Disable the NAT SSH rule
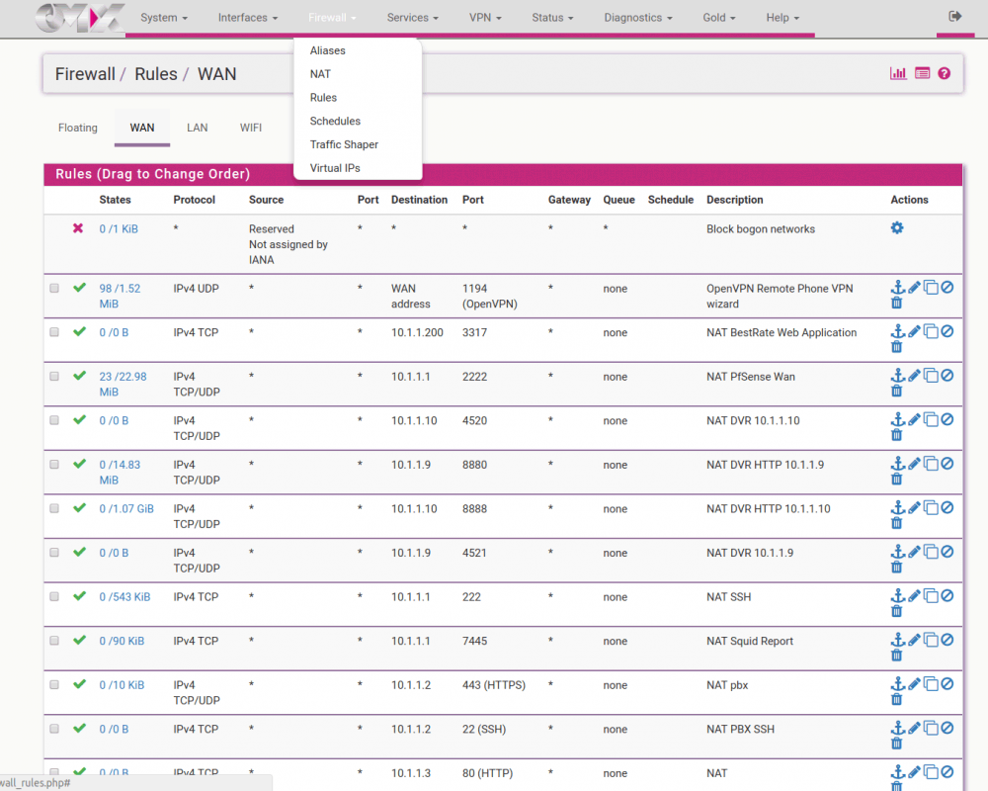This screenshot has width=988, height=791. click(947, 596)
